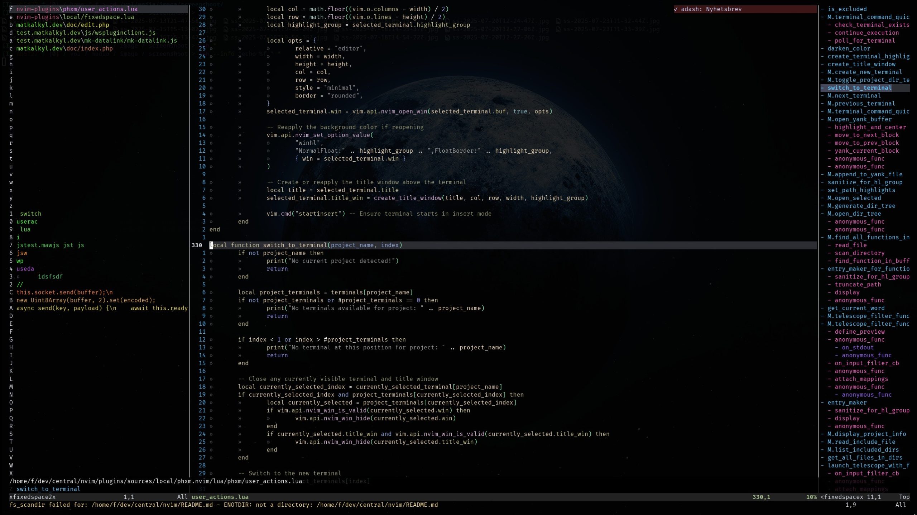917x515 pixels.
Task: Go to M.create_new_terminal in outline
Action: pyautogui.click(x=865, y=72)
